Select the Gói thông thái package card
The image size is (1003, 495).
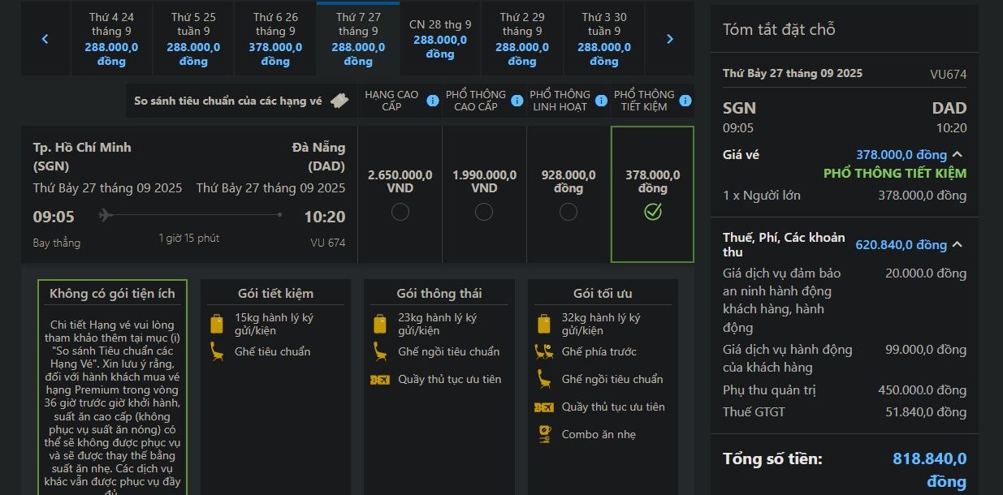tap(439, 381)
